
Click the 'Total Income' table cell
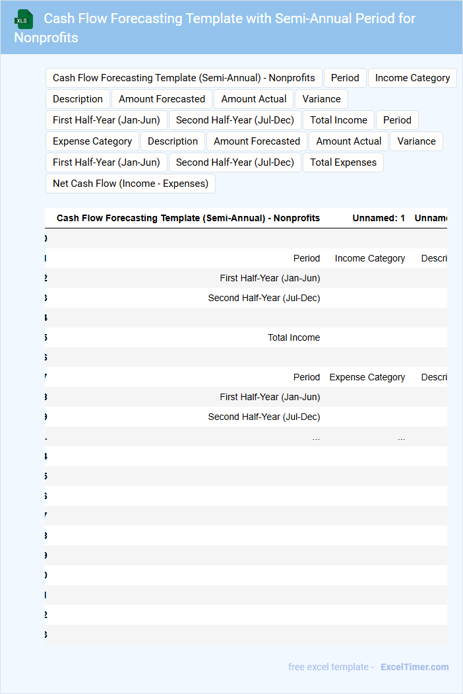pyautogui.click(x=293, y=337)
